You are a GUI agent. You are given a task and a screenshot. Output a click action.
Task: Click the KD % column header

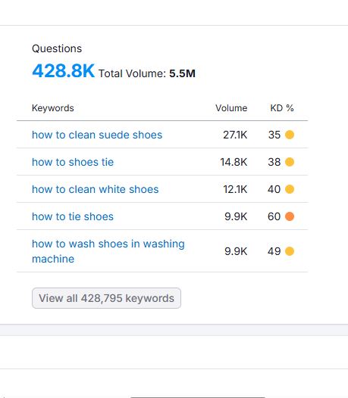tap(282, 108)
